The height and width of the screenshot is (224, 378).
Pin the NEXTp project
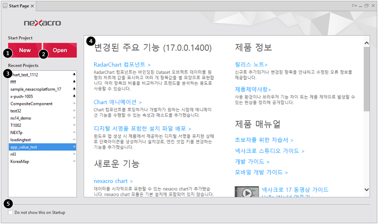pos(74,132)
